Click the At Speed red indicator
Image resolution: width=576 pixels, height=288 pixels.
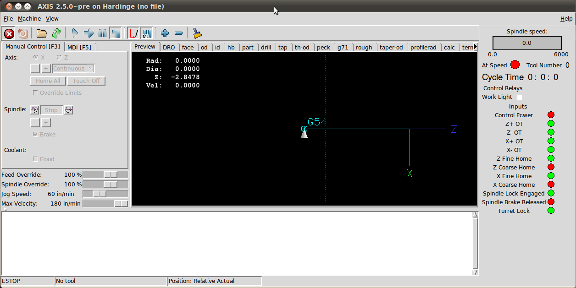515,65
